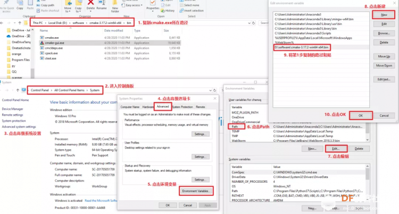Switch to the Advanced tab
The height and width of the screenshot is (214, 399).
pos(163,107)
